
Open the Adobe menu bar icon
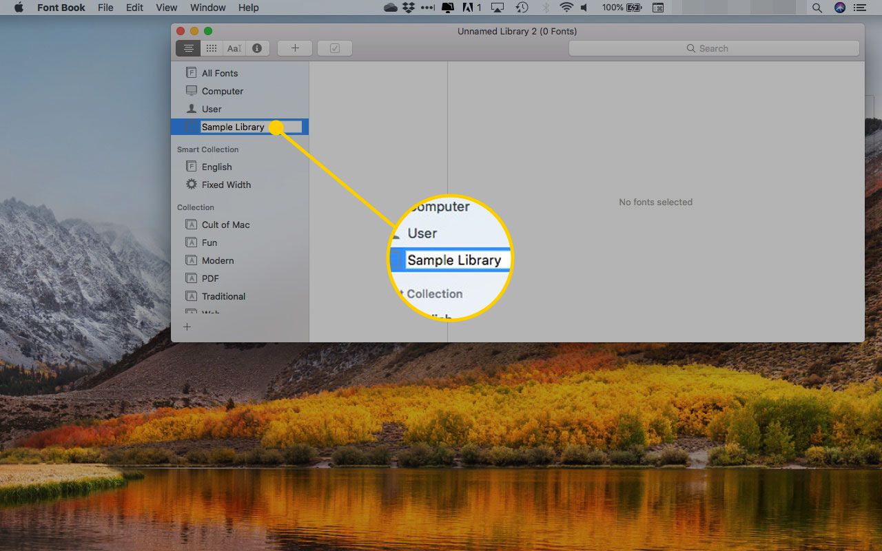[473, 8]
